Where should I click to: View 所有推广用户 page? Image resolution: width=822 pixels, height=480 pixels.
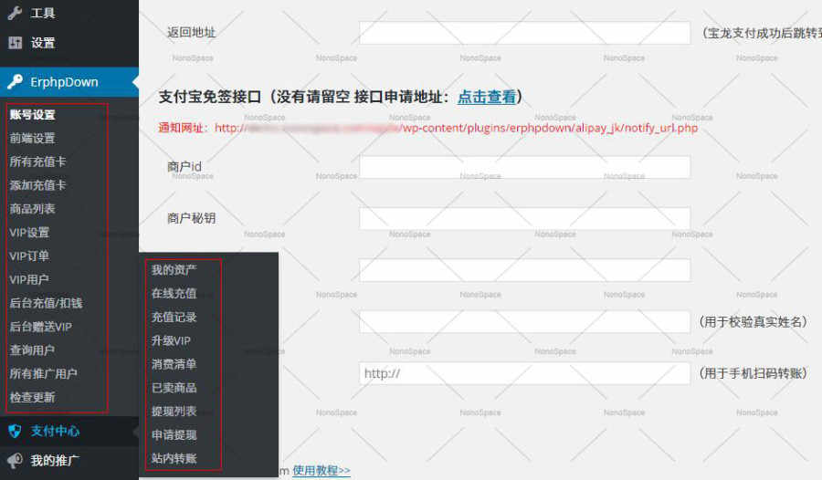44,373
